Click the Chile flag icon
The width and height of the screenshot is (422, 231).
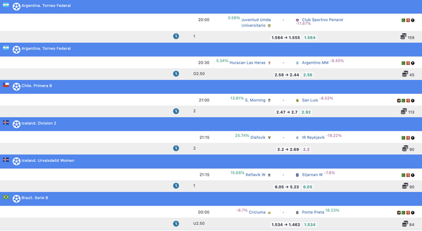(6, 85)
